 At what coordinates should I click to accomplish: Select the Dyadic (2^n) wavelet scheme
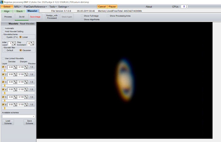[4, 37]
